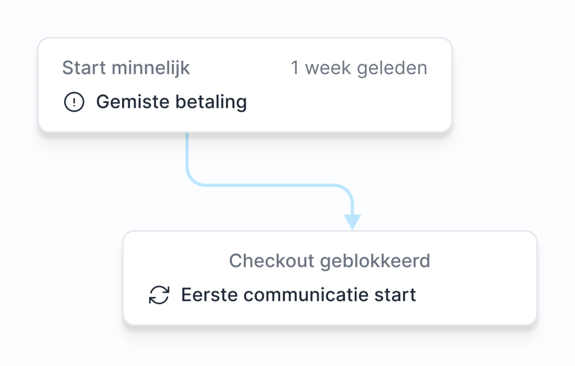
Task: Select the 'Checkout geblokkeerd' heading
Action: coord(330,261)
